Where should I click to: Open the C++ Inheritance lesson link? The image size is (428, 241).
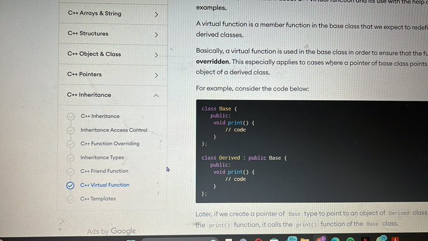(x=100, y=116)
